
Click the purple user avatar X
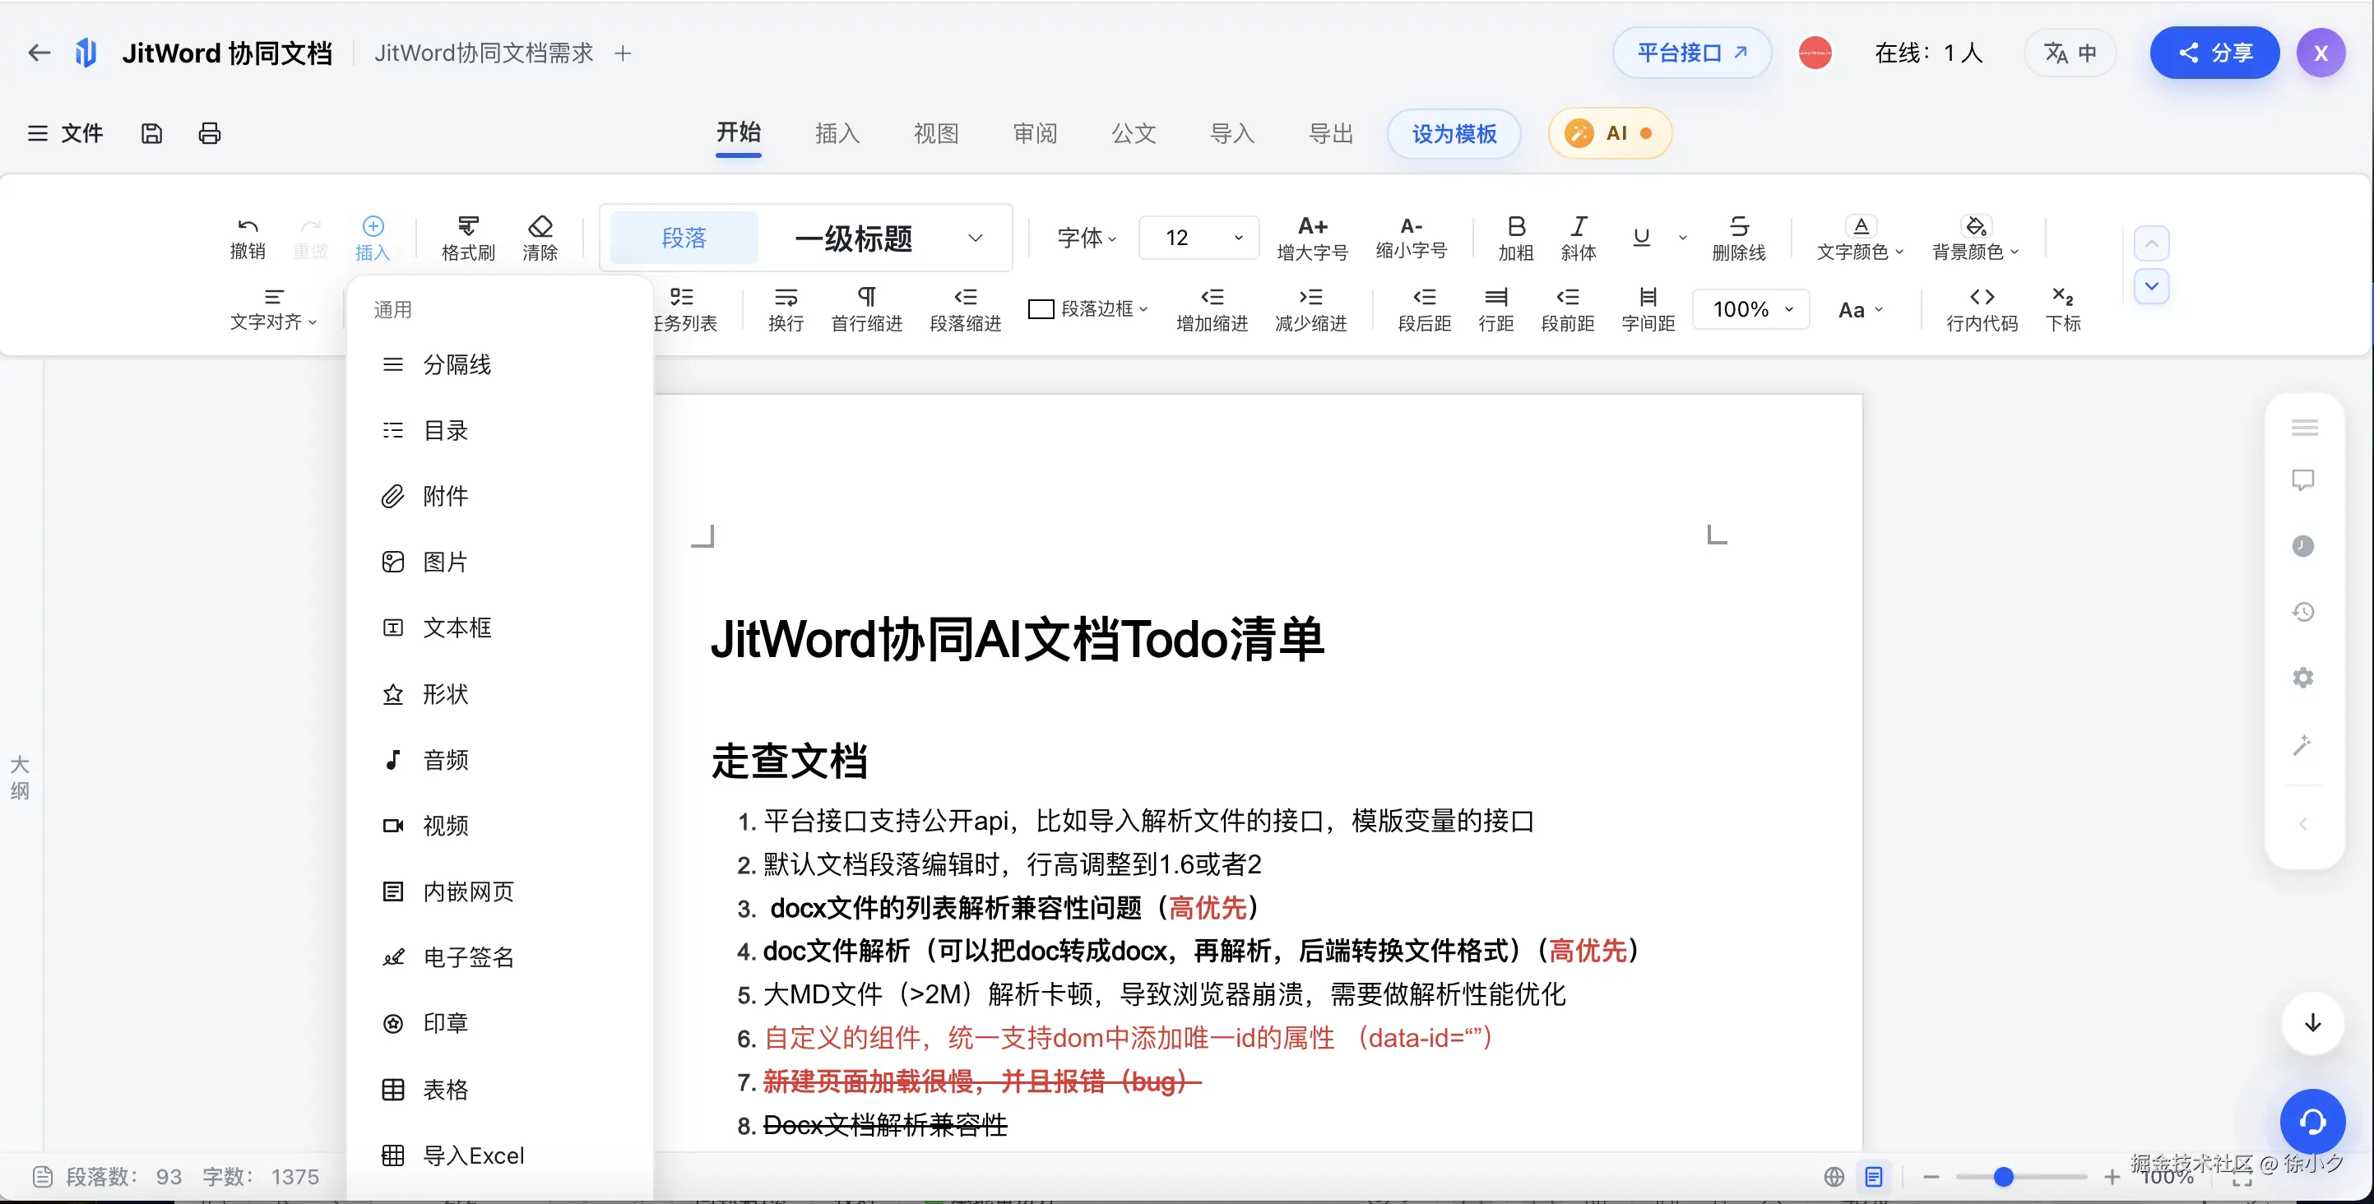coord(2321,53)
